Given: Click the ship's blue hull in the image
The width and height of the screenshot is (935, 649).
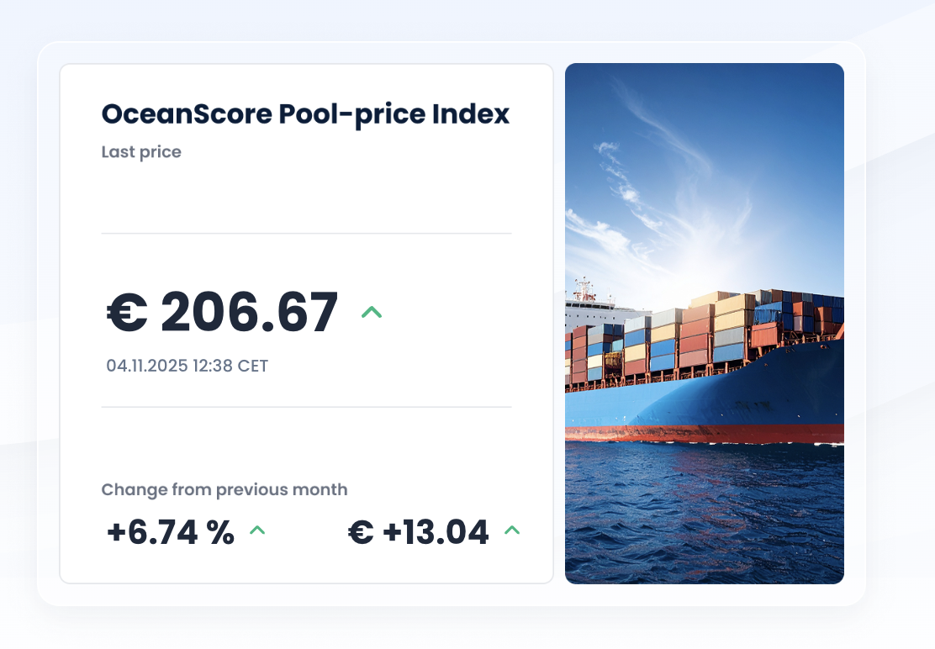Looking at the screenshot, I should (757, 395).
